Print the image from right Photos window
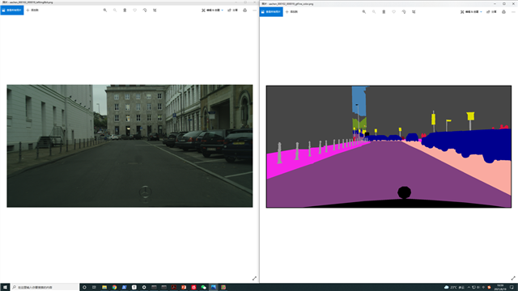Screen dimensions: 518x291 tap(503, 11)
